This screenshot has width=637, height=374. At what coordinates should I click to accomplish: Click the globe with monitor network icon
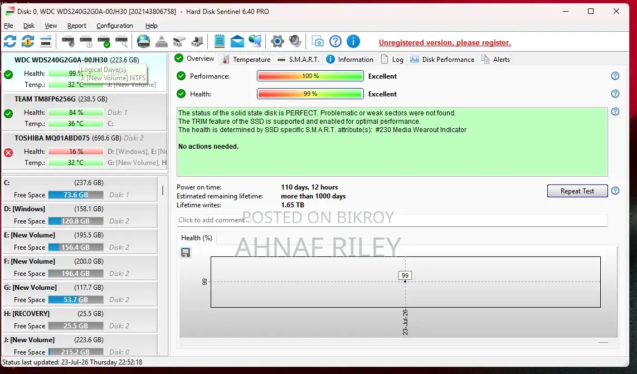255,41
